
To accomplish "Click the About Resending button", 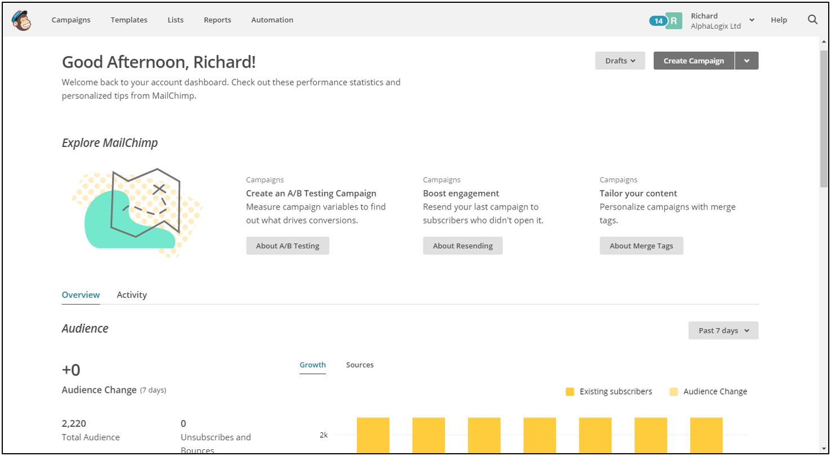I will coord(463,245).
